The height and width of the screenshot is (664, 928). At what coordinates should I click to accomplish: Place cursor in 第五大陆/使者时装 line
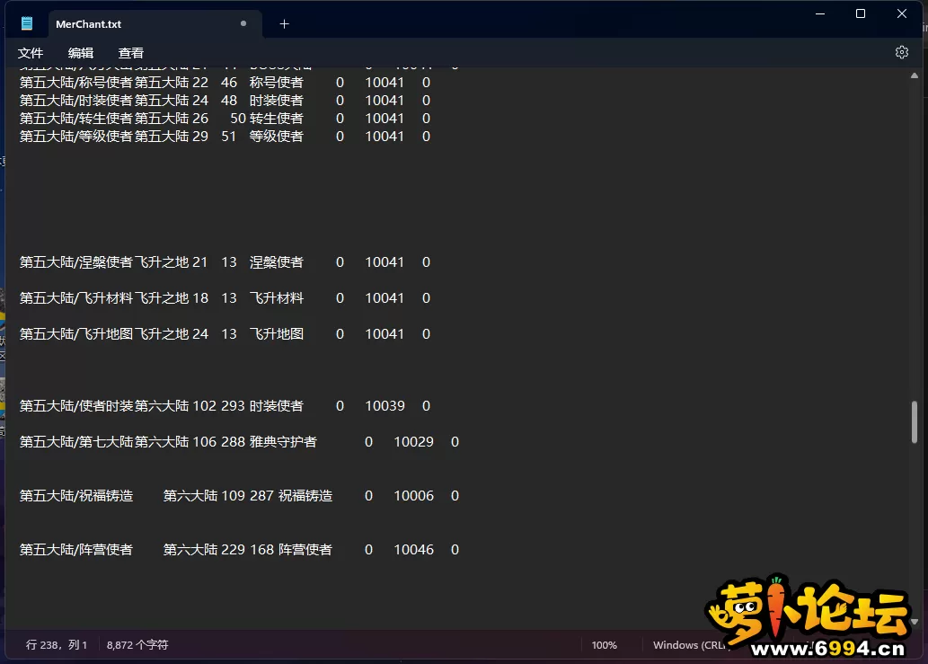tap(225, 406)
